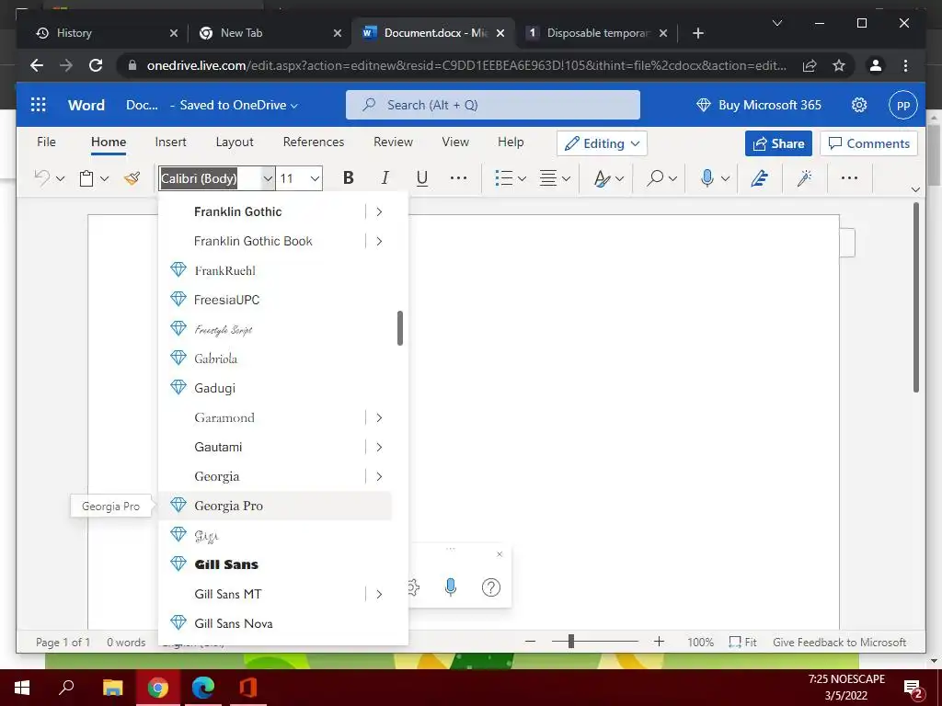Expand Franklin Gothic Book variants
Screen dimensions: 942x706
coord(379,242)
